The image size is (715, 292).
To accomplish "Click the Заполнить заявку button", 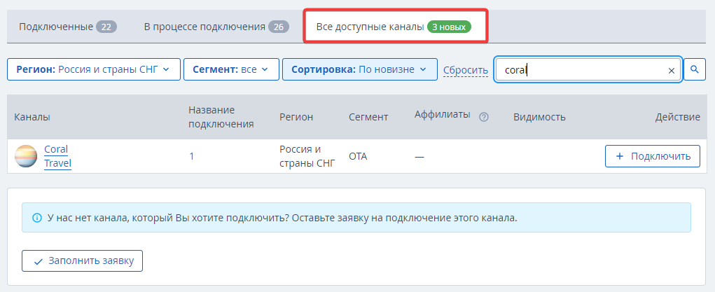I will coord(82,261).
